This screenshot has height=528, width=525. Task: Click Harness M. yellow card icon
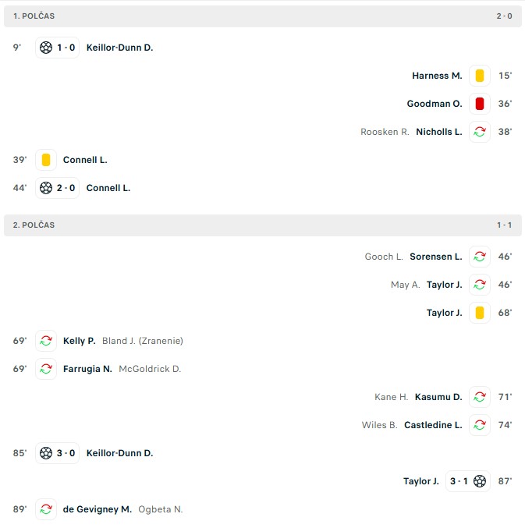(480, 76)
